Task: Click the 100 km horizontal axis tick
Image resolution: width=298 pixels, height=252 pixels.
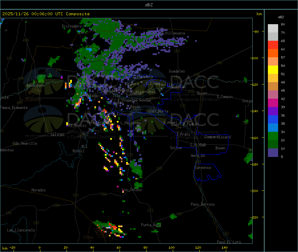Action: pyautogui.click(x=172, y=247)
